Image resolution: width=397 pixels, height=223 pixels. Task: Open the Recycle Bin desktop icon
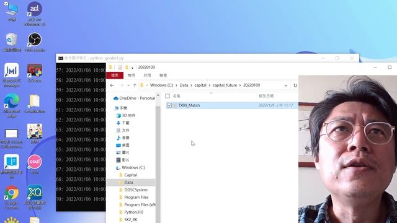pos(11,42)
